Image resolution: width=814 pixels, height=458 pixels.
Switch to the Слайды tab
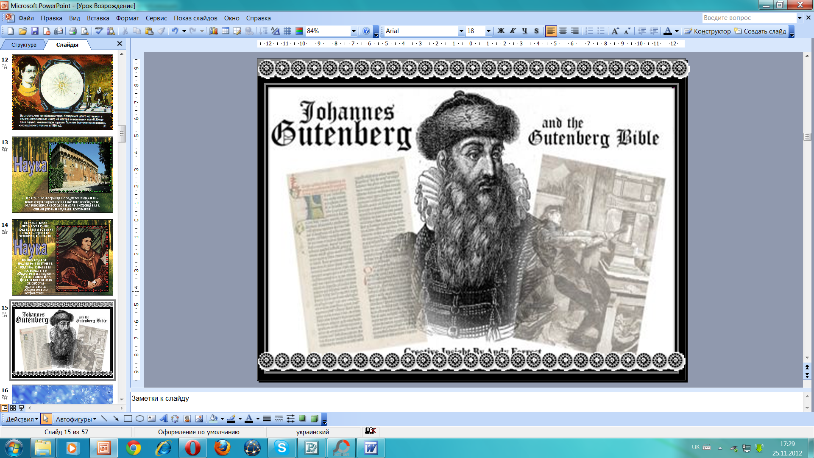[67, 45]
